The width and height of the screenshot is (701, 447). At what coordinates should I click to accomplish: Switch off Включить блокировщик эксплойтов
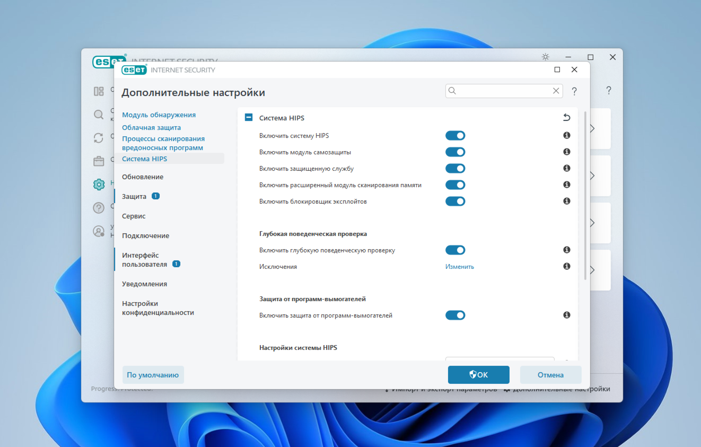tap(455, 201)
